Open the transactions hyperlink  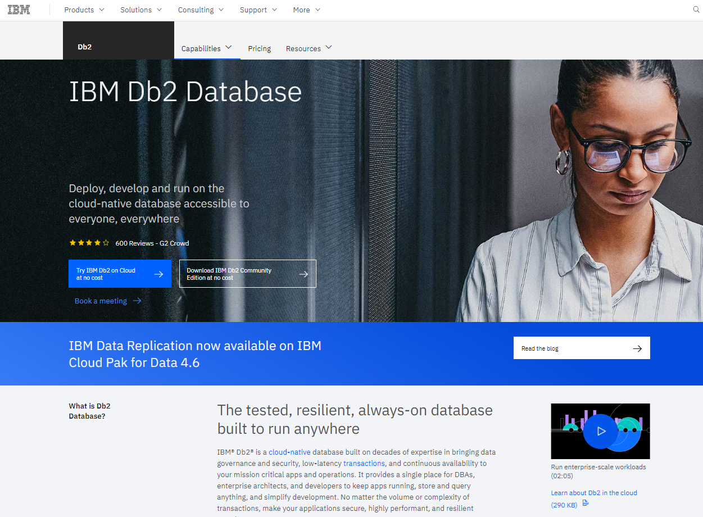(x=364, y=464)
